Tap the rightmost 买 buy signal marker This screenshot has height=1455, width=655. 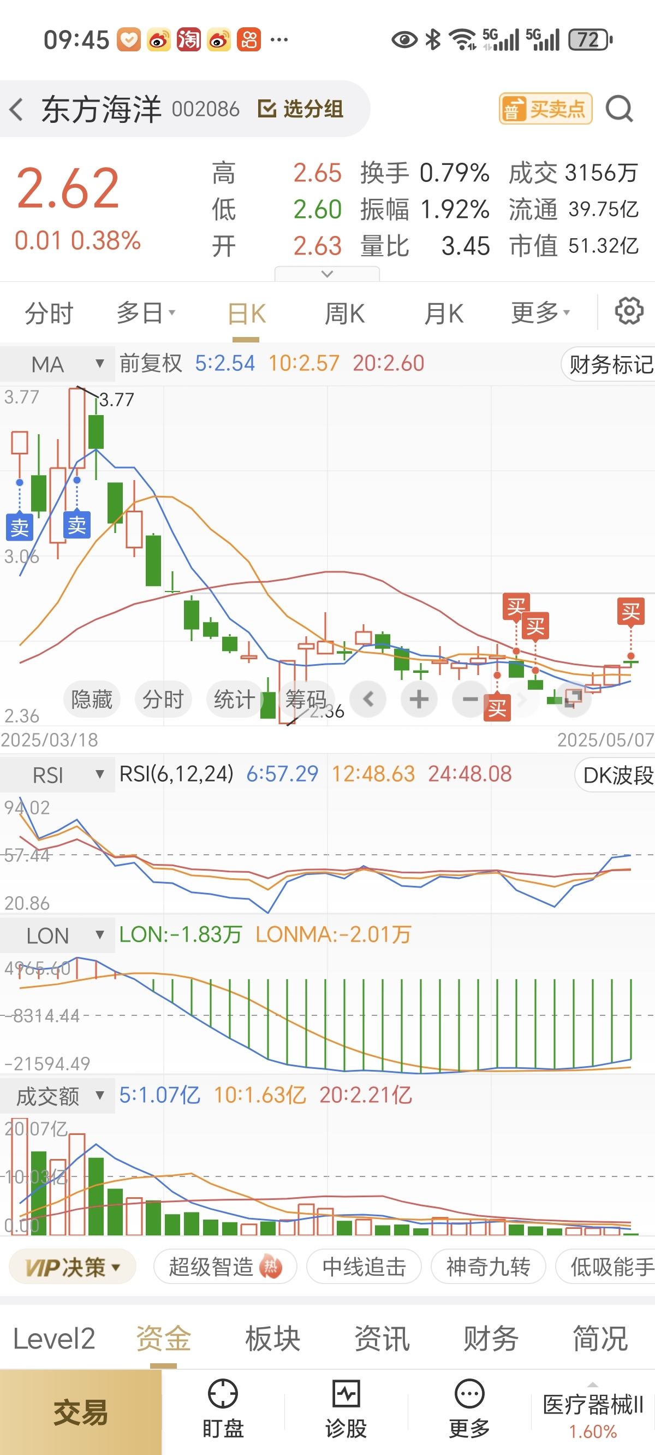(631, 612)
